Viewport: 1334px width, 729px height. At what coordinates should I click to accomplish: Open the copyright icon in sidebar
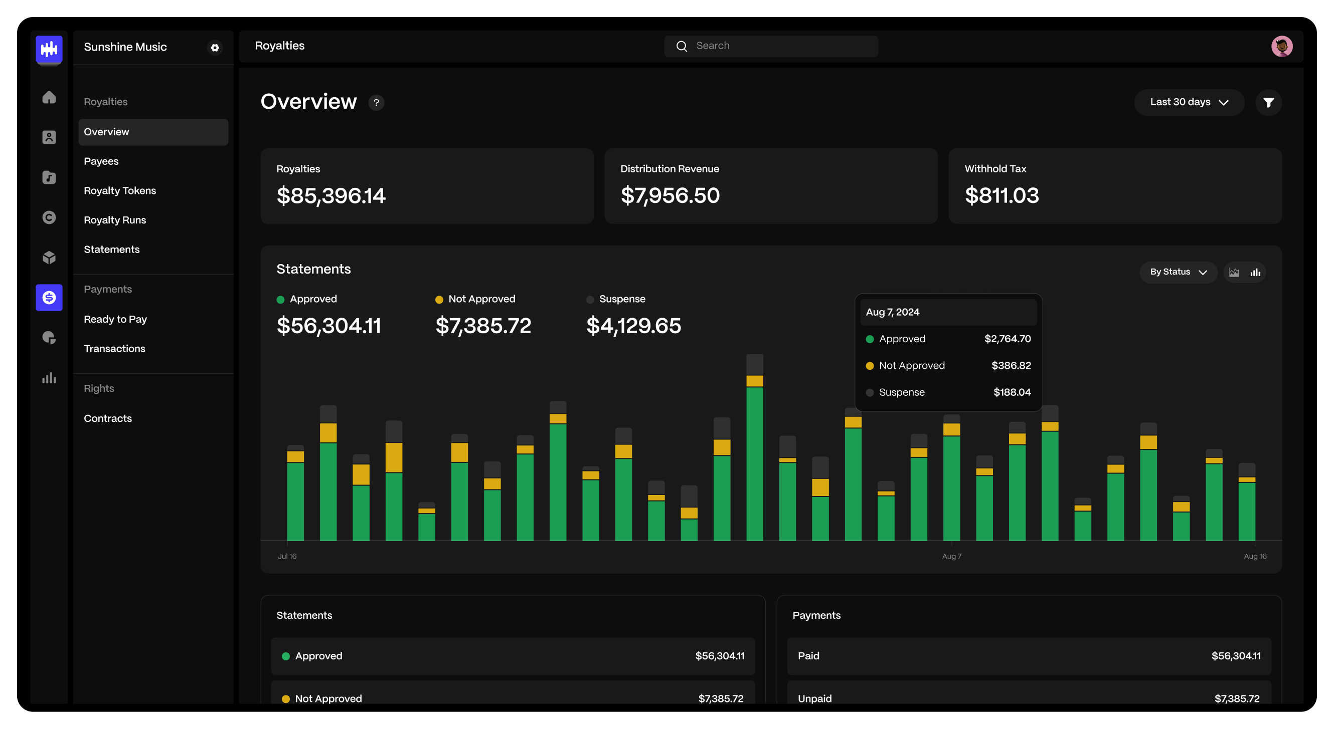coord(49,217)
